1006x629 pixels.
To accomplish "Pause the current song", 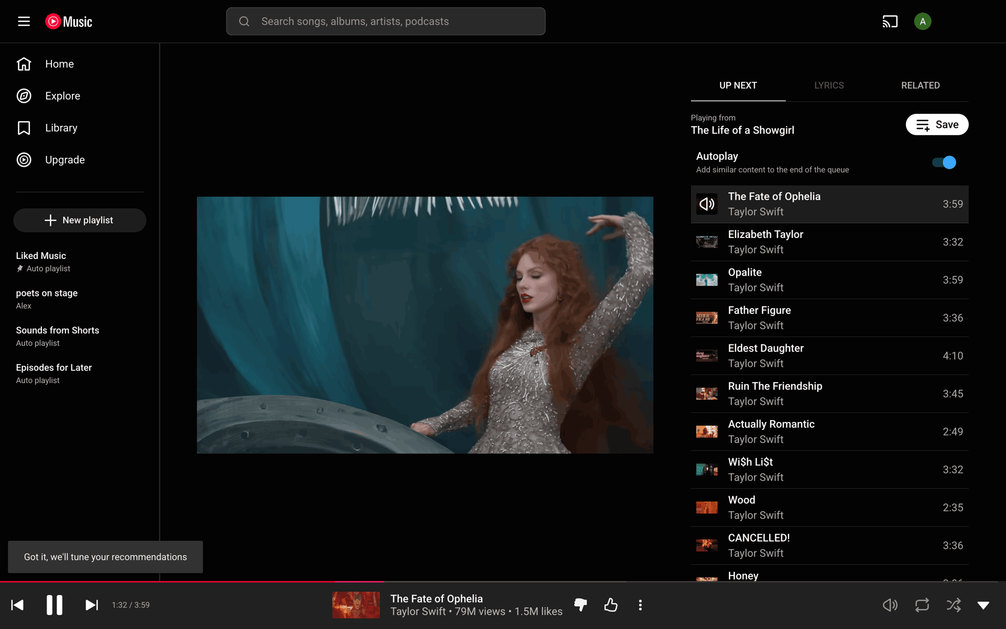I will click(x=54, y=605).
